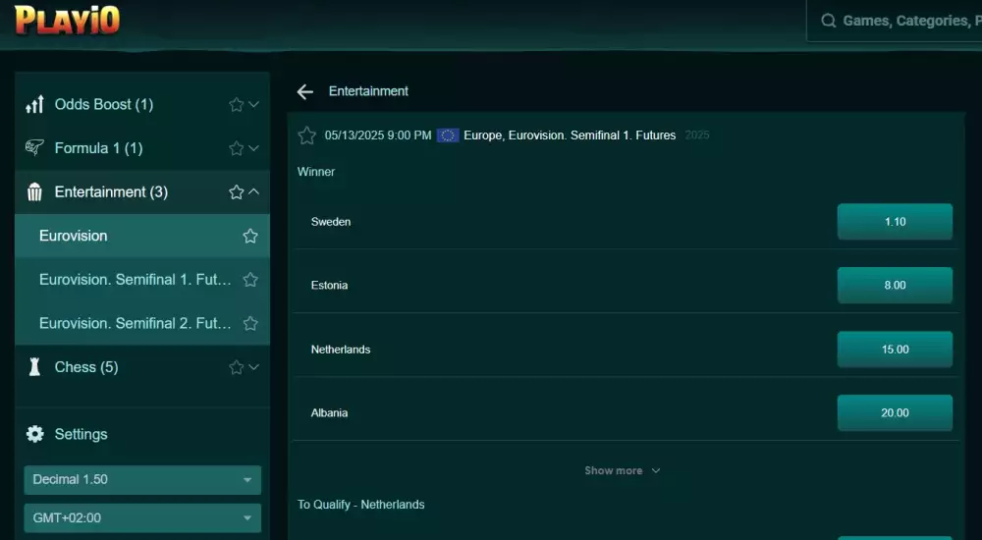Screen dimensions: 982x540
Task: Click Europe, Eurovision. Semifinal 1. Futures title
Action: point(570,135)
